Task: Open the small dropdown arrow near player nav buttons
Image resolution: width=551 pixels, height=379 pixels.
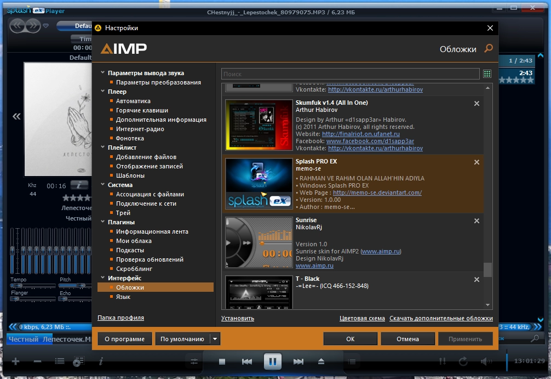Action: coord(45,26)
